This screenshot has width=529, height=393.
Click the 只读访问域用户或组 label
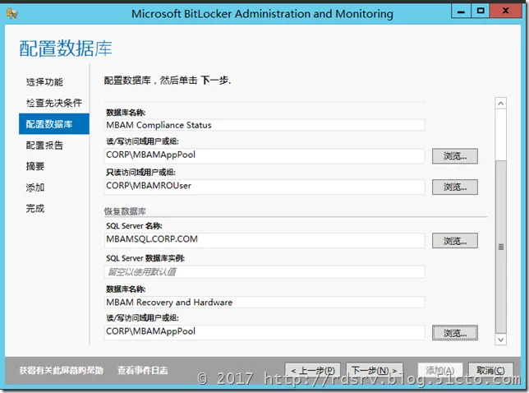(x=140, y=172)
